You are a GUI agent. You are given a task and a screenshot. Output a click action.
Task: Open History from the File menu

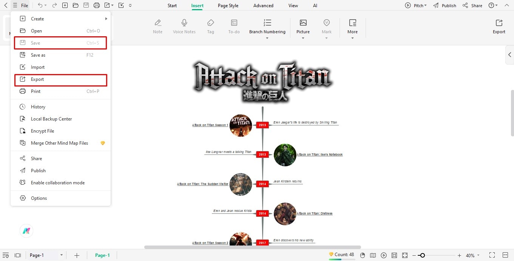(60, 107)
